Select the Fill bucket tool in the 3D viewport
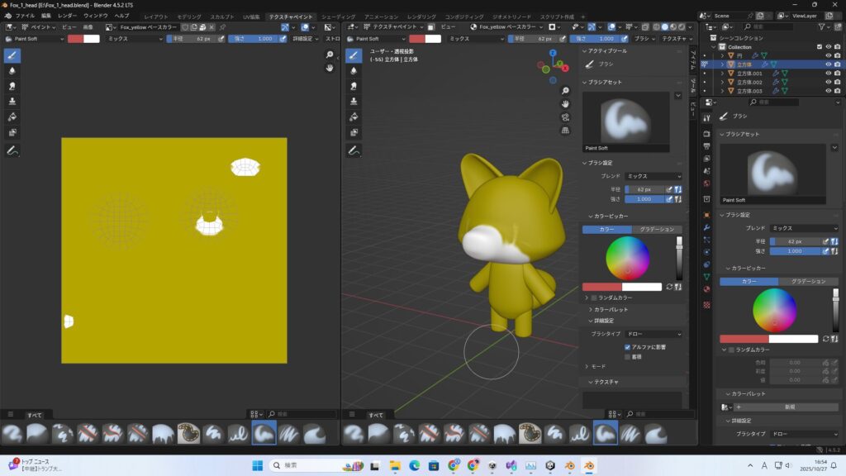Image resolution: width=846 pixels, height=476 pixels. point(354,117)
